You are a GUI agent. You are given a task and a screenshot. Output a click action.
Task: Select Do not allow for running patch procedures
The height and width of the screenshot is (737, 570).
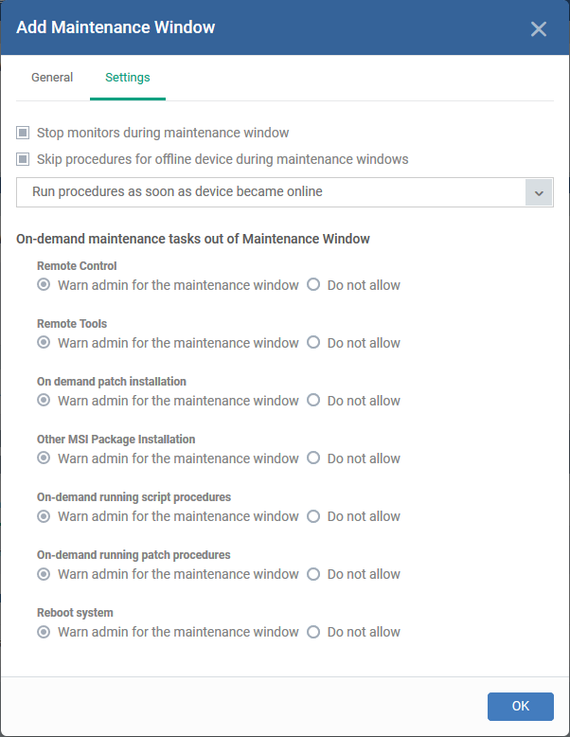(313, 574)
